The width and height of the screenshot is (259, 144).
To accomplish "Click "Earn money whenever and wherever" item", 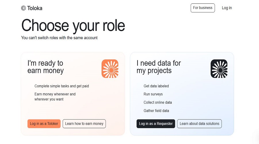I will pyautogui.click(x=55, y=96).
